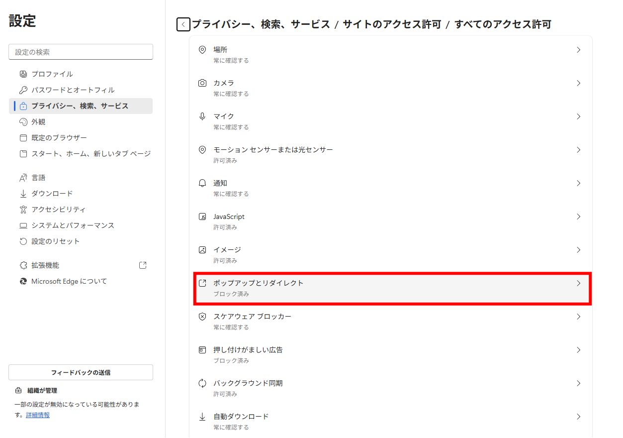Click the バックグラウンド同期 sync icon
The image size is (623, 438).
pyautogui.click(x=202, y=383)
